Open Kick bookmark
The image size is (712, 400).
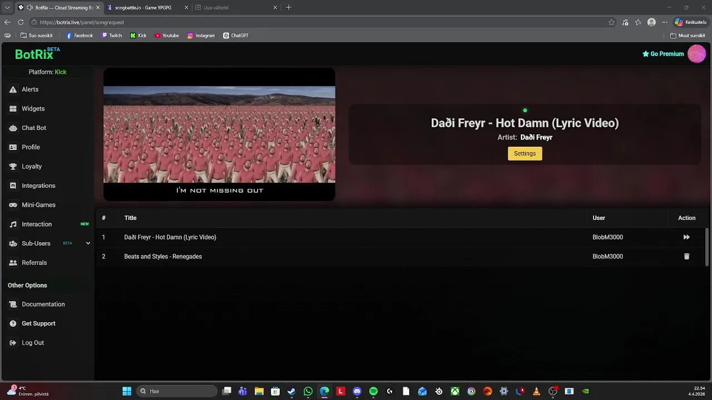(x=139, y=36)
